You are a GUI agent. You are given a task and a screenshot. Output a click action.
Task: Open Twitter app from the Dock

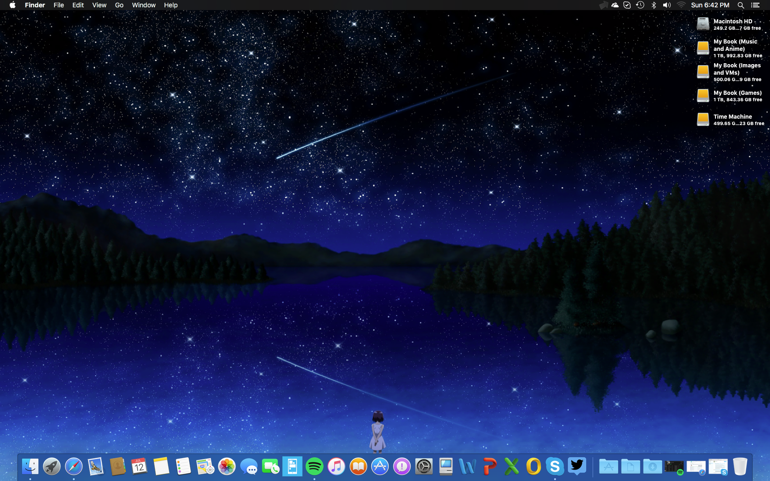tap(577, 466)
